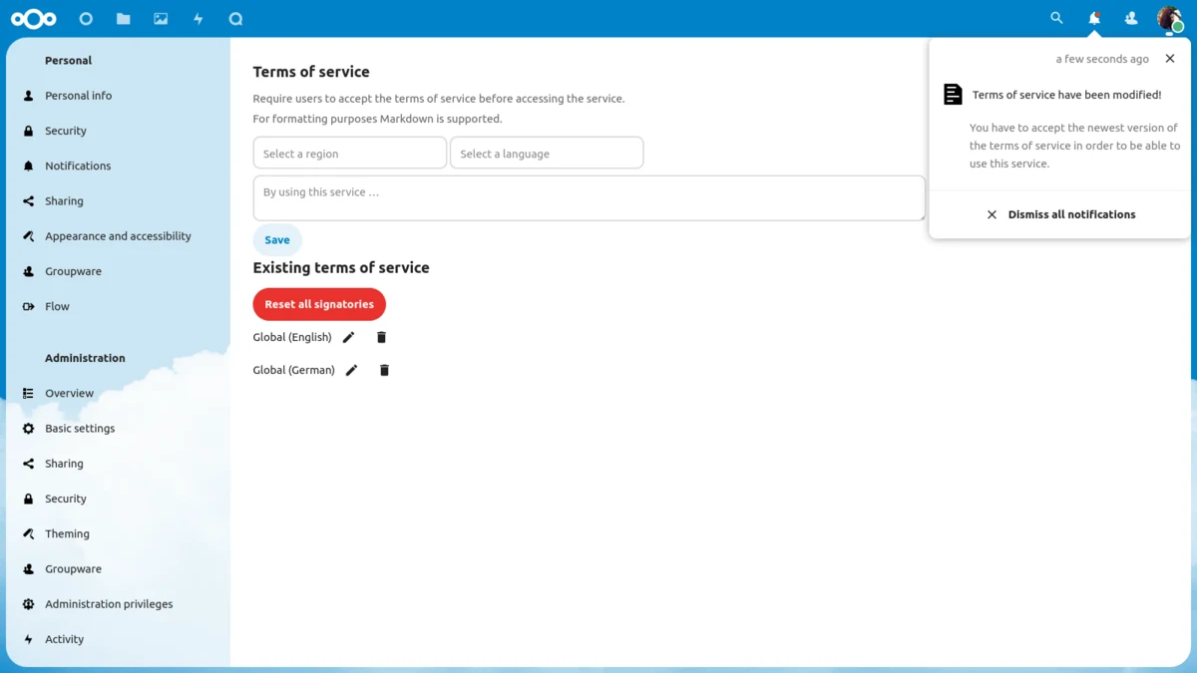Viewport: 1197px width, 673px height.
Task: Open administration Overview
Action: (118, 393)
